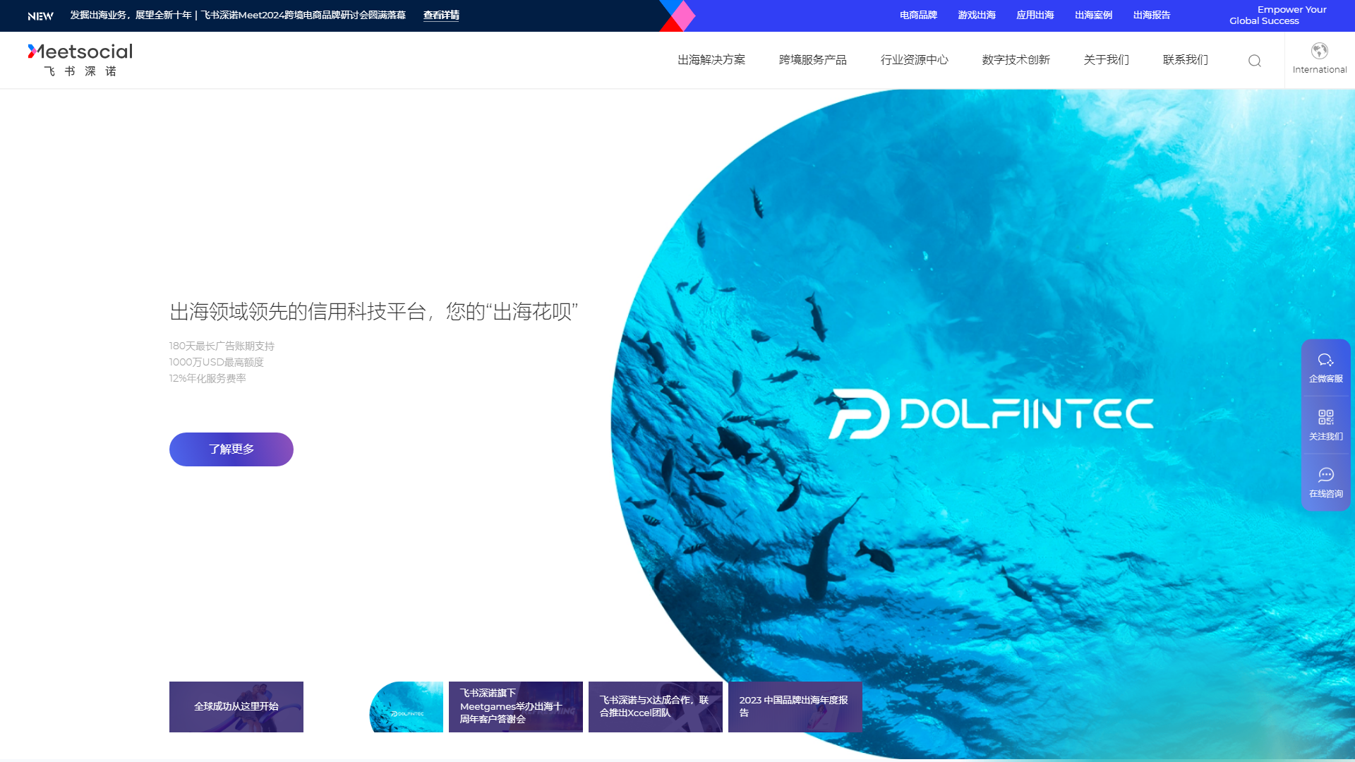Select the 全球成功从这里开始 slide thumbnail
1355x762 pixels.
(x=236, y=706)
